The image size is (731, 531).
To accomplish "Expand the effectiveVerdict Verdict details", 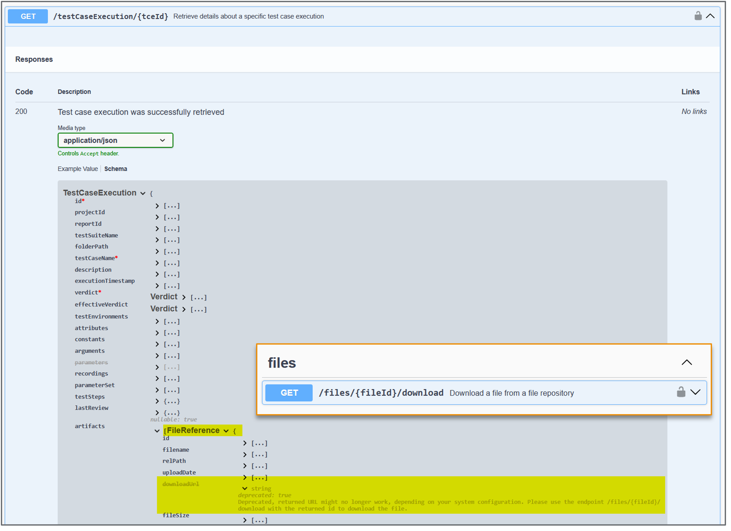I will [184, 309].
